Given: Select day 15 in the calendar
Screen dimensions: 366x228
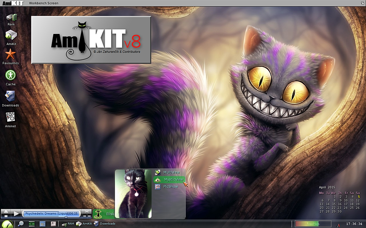Looking at the screenshot, I should pos(334,204).
